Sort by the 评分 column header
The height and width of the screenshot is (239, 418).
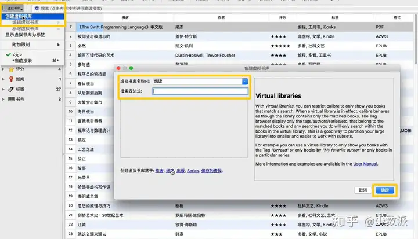282,17
